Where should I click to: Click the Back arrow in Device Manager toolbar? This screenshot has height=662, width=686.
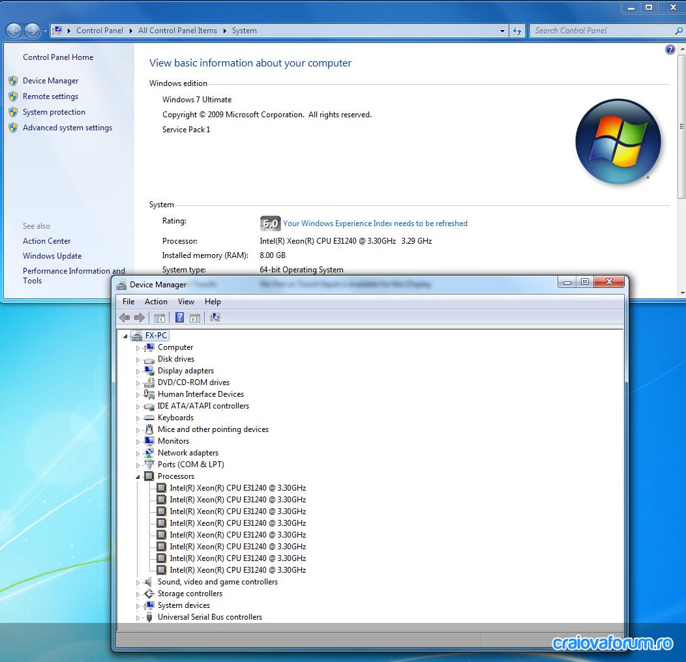[x=125, y=317]
